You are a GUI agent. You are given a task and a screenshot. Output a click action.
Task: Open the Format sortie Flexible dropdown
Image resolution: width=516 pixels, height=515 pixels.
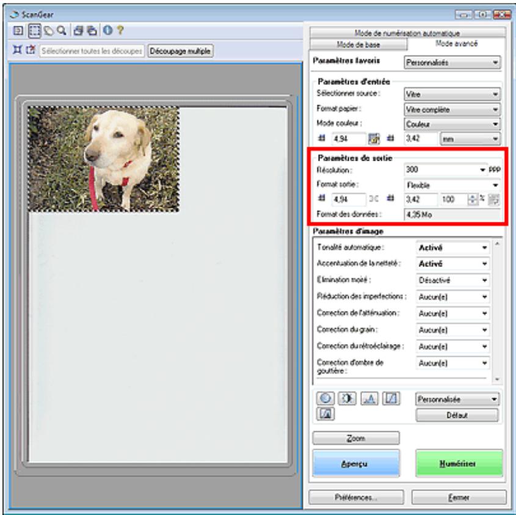452,185
